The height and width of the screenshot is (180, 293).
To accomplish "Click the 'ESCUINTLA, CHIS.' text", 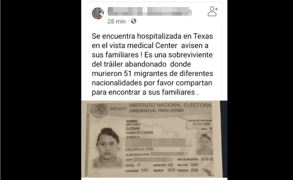I will tap(140, 149).
